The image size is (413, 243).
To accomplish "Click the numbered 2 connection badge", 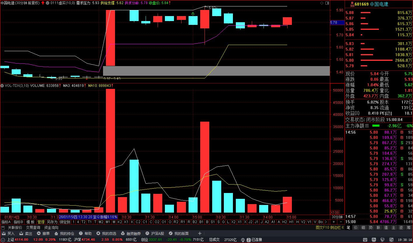I will [x=249, y=239].
